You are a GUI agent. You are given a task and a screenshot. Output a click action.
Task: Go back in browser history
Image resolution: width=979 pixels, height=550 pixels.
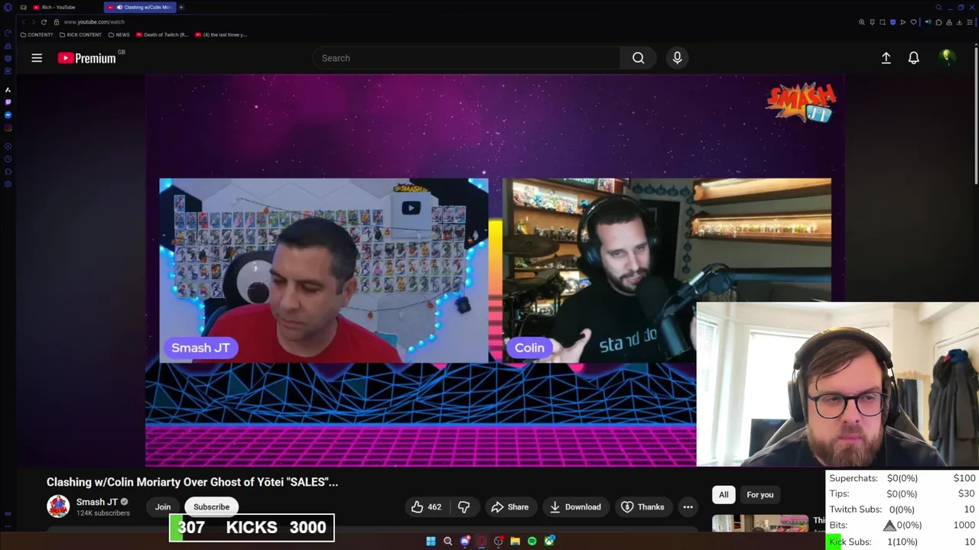tap(23, 22)
